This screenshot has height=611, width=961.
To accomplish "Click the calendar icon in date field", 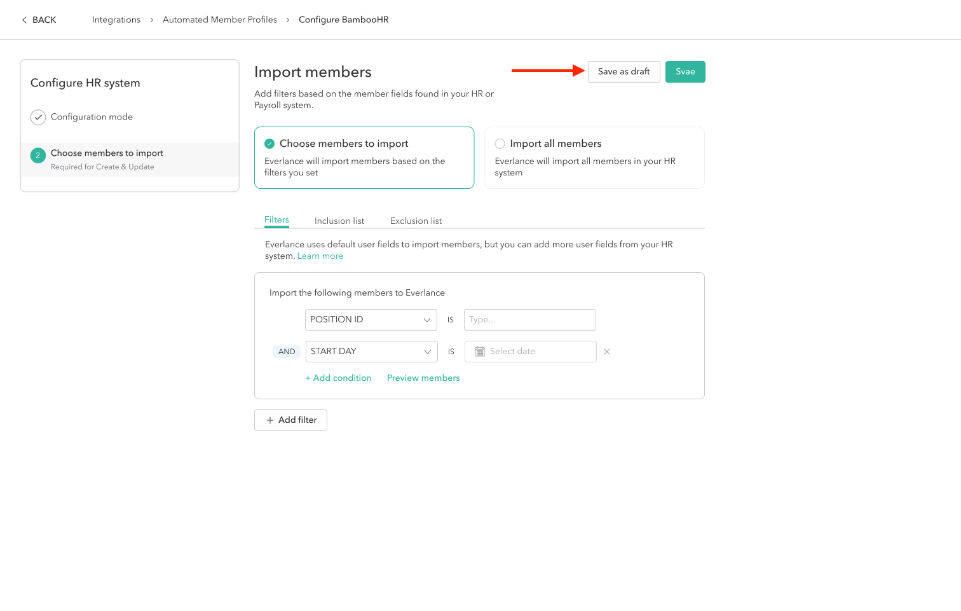I will (480, 352).
